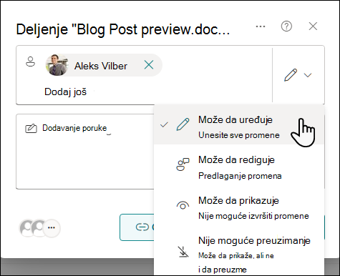Click the Dodaj još field to add people

66,92
